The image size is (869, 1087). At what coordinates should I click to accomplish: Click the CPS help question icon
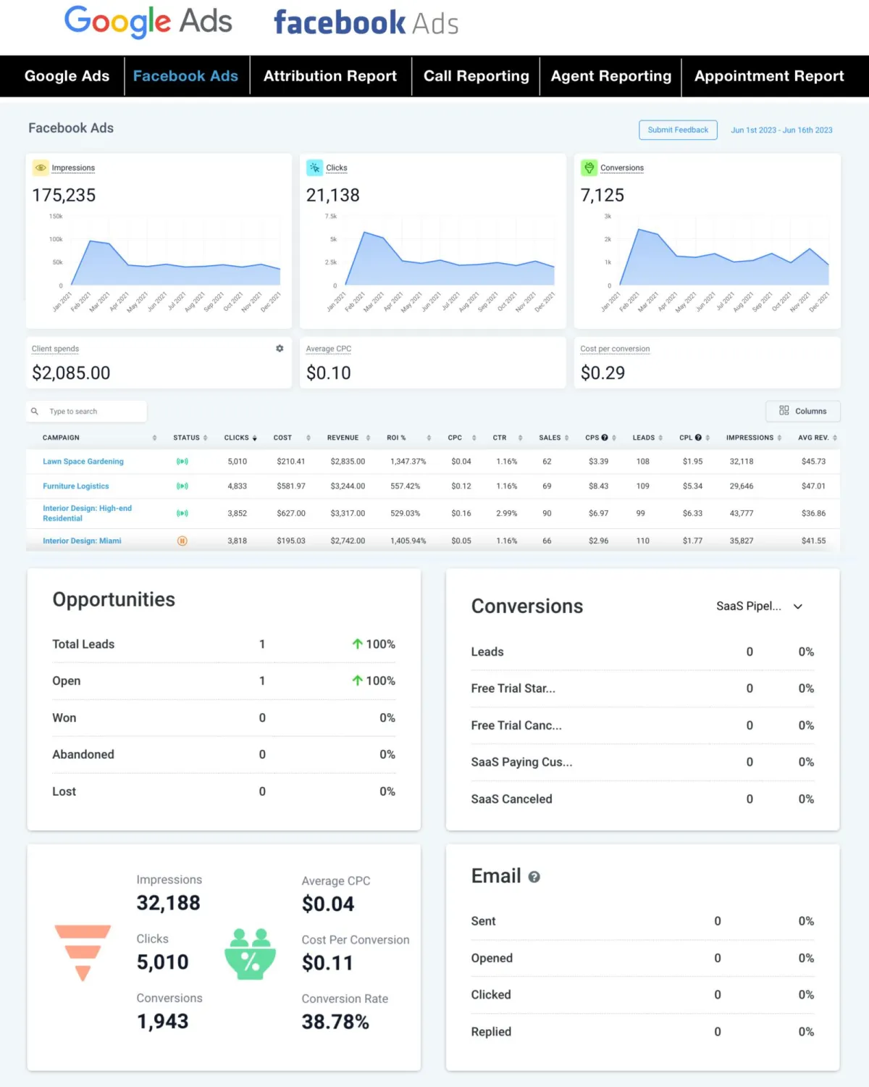tap(605, 438)
